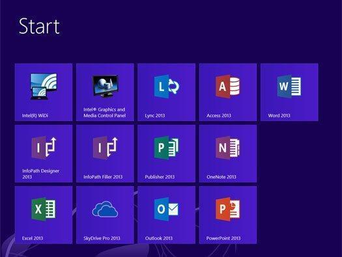Launch Publisher 2013 green P icon
This screenshot has width=342, height=257.
(x=167, y=148)
